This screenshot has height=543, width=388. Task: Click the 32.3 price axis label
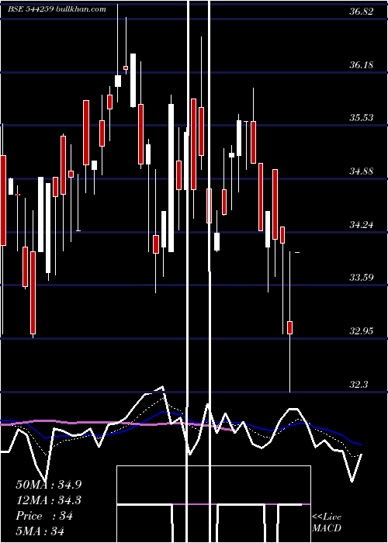pyautogui.click(x=359, y=385)
